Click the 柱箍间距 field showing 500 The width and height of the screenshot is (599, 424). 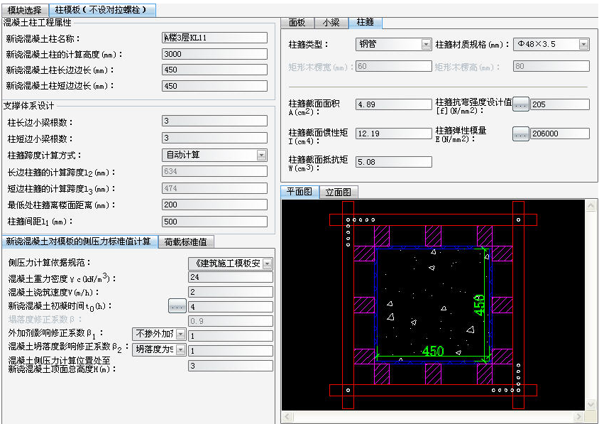pyautogui.click(x=214, y=222)
